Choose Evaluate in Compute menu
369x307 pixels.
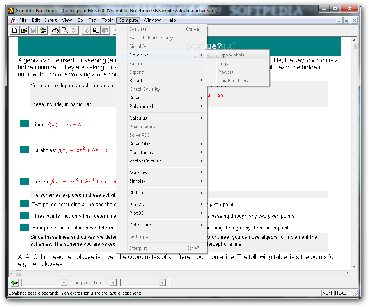(x=162, y=29)
